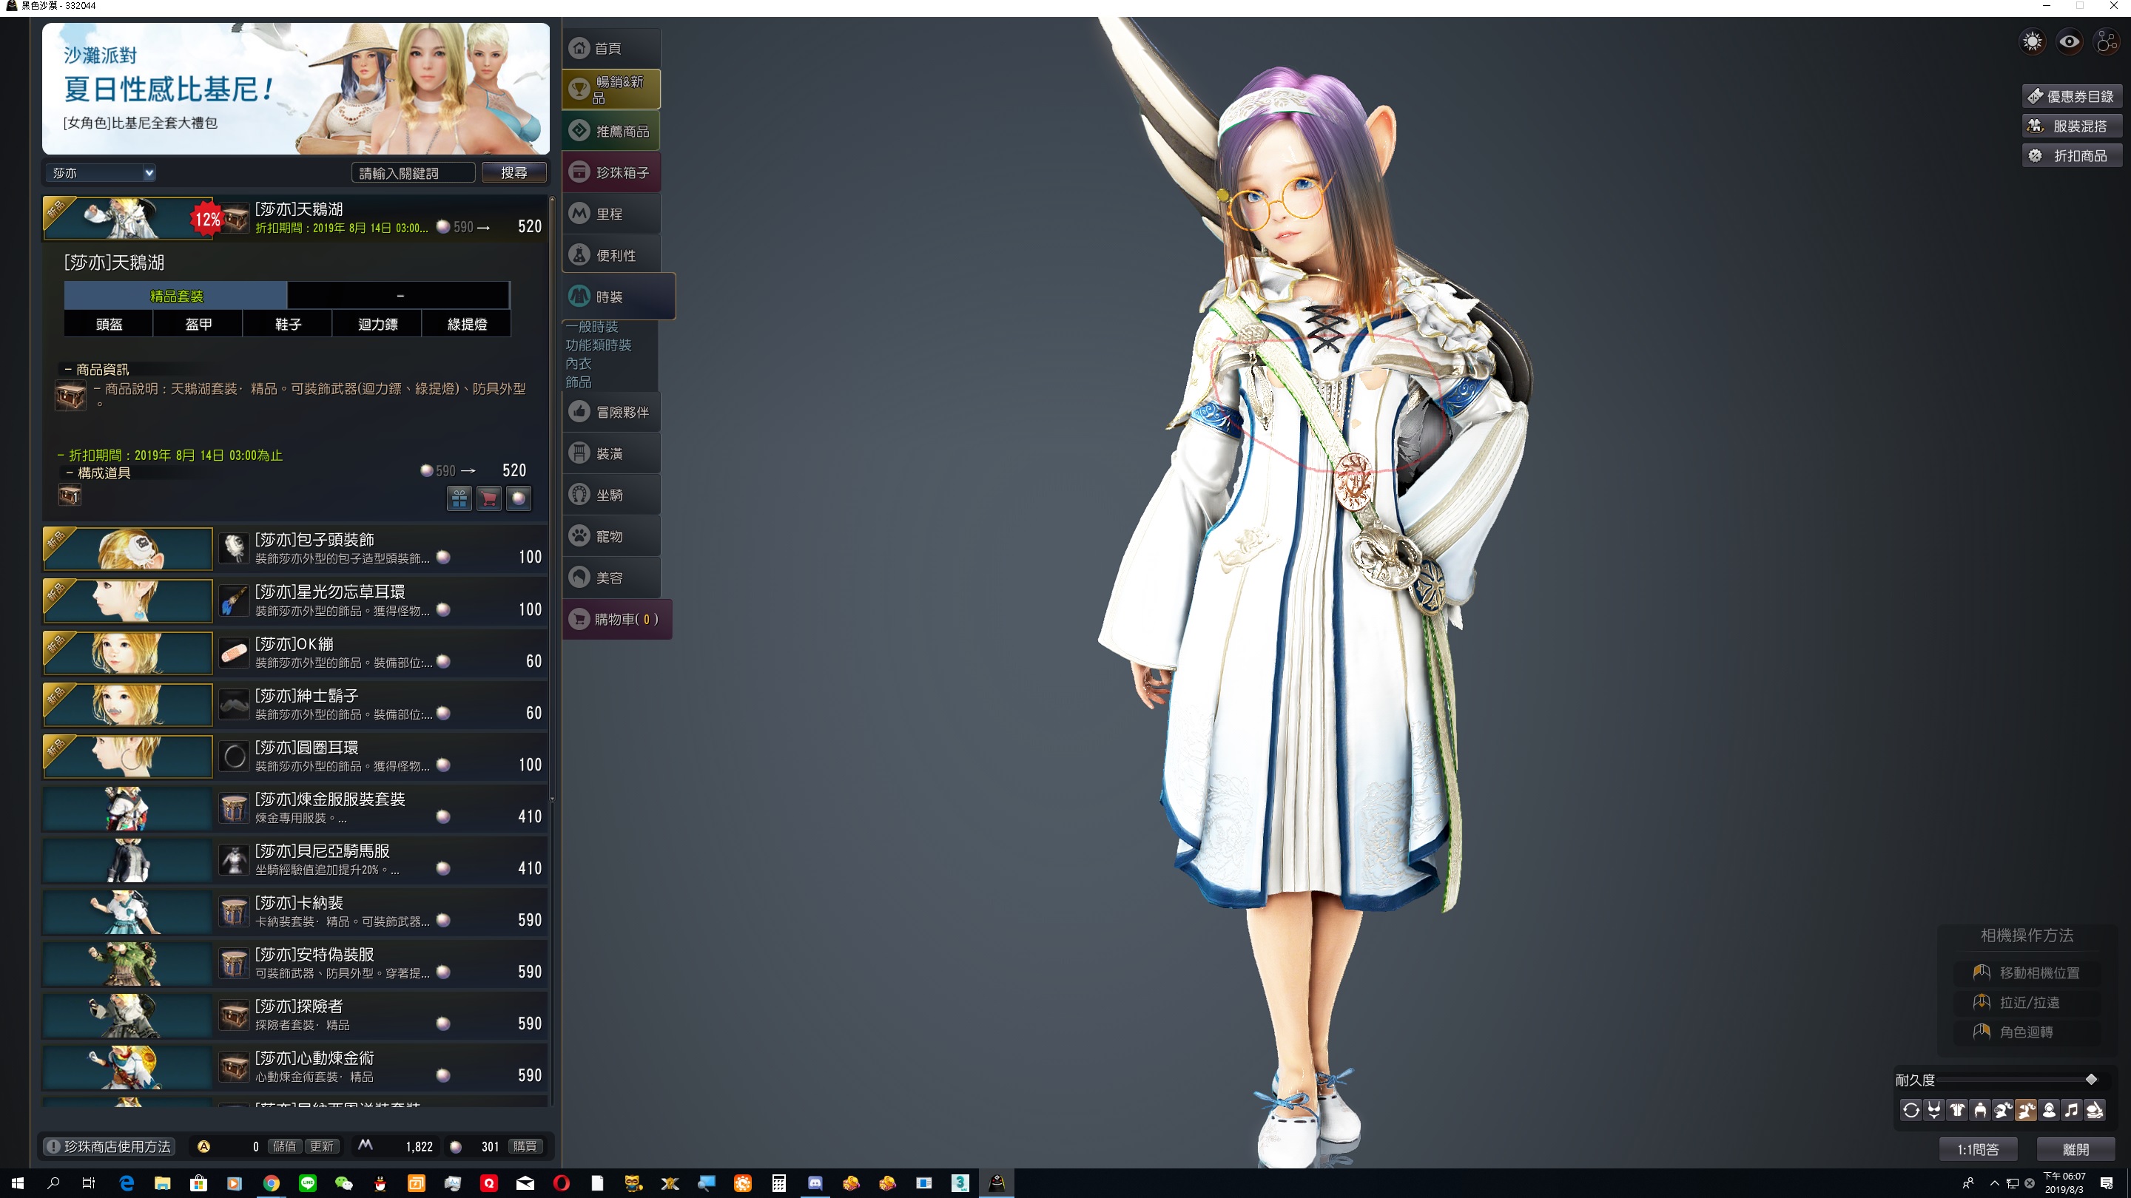Toggle underwear display icon in preview toolbar
The image size is (2131, 1198).
click(1934, 1110)
